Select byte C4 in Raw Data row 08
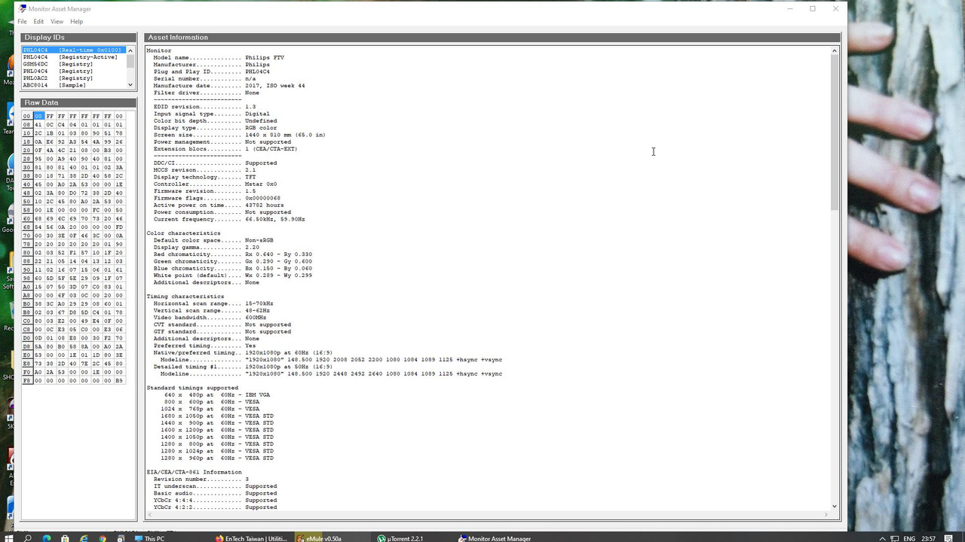 62,125
